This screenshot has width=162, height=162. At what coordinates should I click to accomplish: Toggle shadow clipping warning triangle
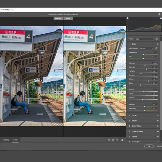click(x=127, y=18)
